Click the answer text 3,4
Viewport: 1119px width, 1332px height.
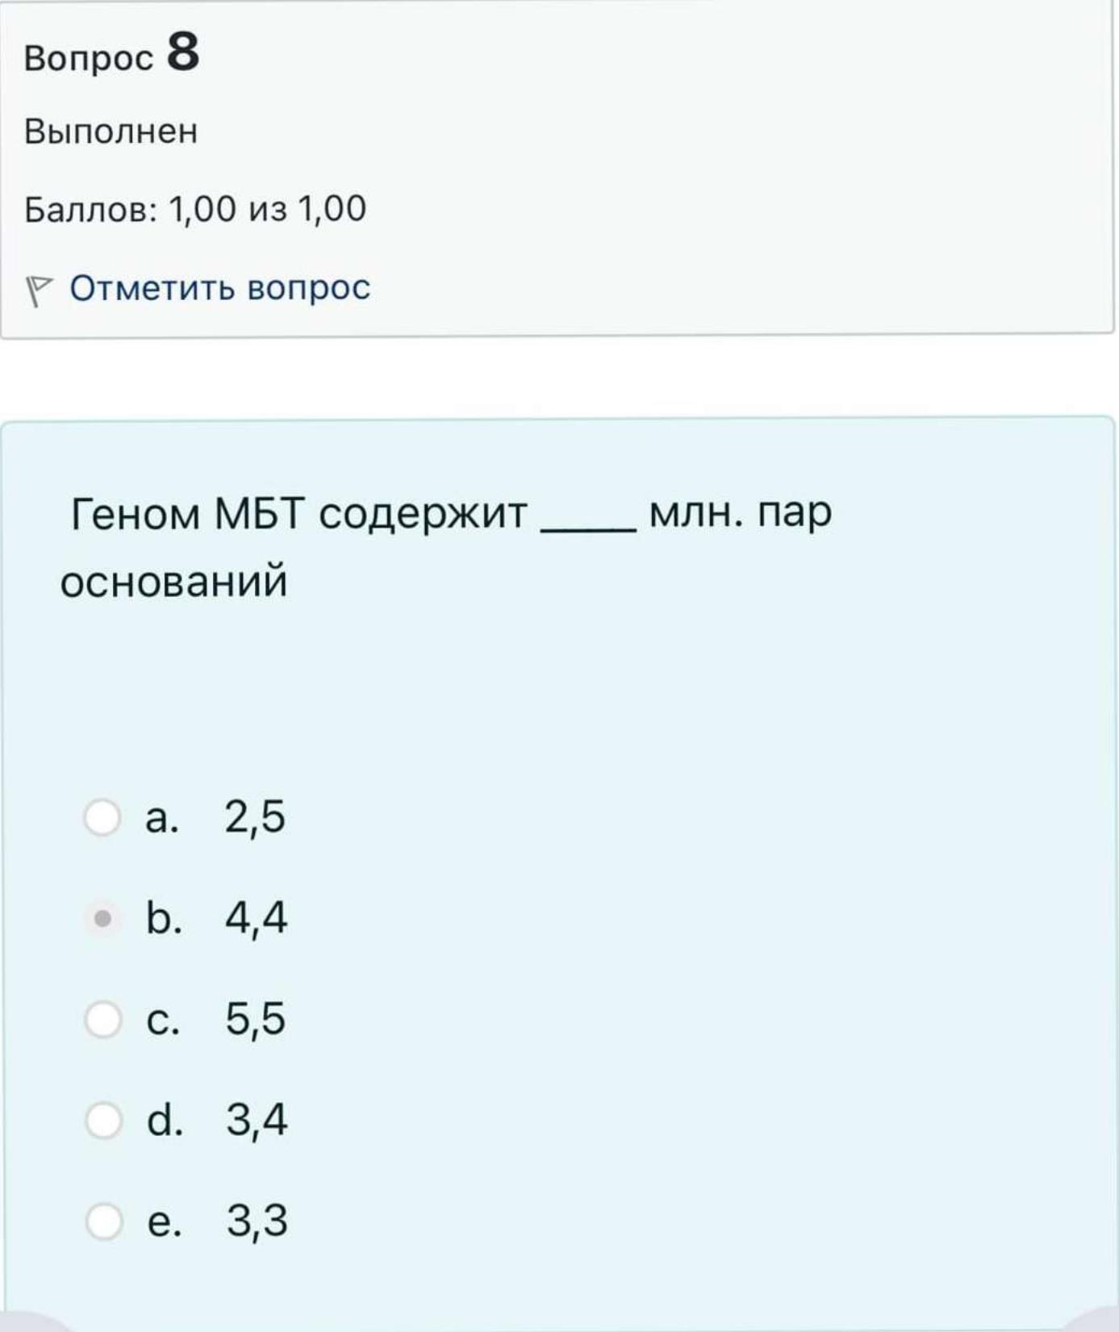257,1120
